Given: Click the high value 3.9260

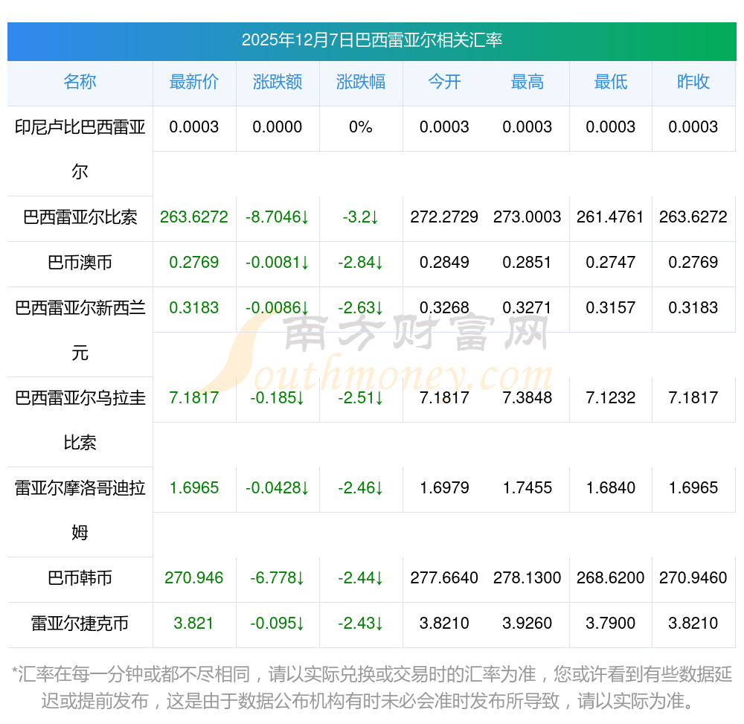Looking at the screenshot, I should [x=527, y=624].
